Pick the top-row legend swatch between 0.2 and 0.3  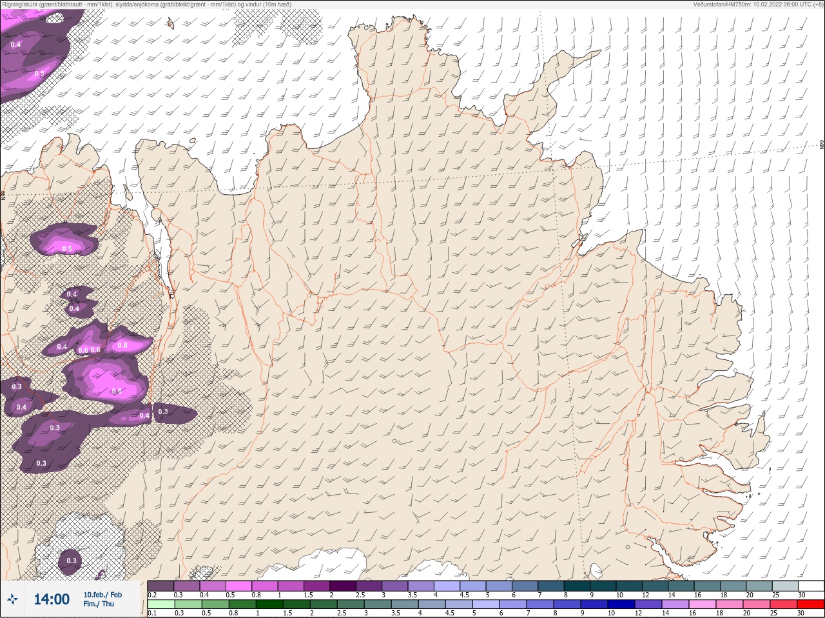click(x=160, y=586)
